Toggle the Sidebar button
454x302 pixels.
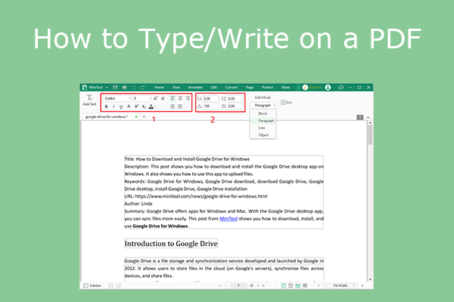(92, 285)
